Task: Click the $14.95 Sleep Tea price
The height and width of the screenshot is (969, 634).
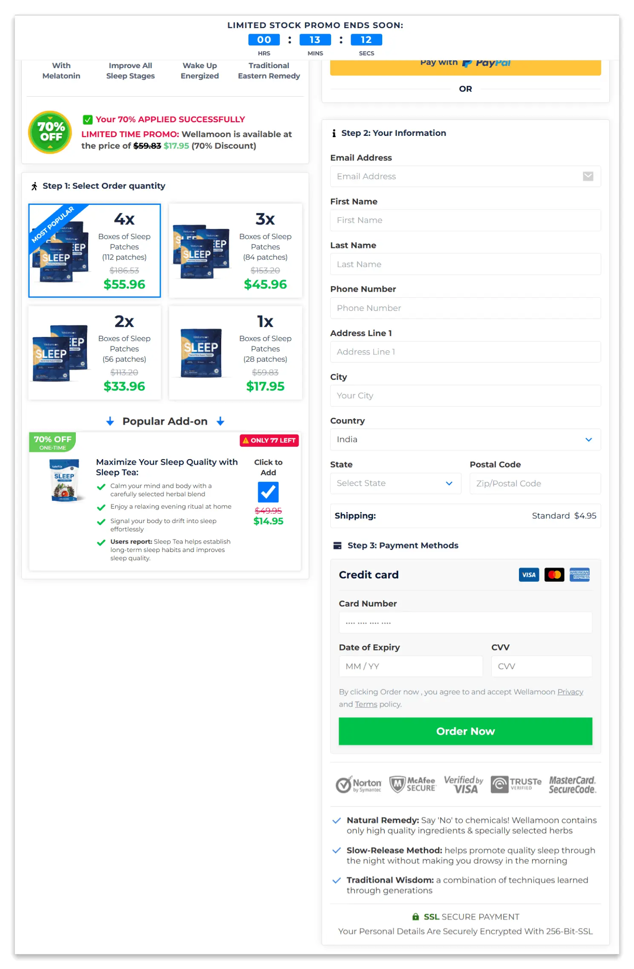Action: (x=268, y=521)
